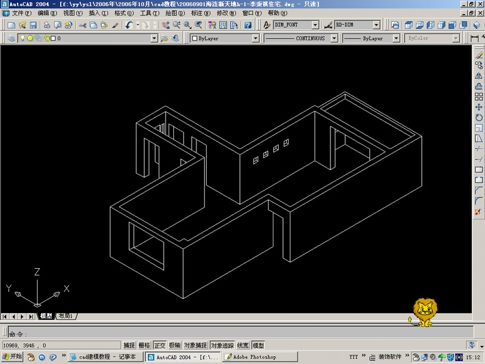
Task: Switch to the 布局1 layout tab
Action: pos(65,316)
